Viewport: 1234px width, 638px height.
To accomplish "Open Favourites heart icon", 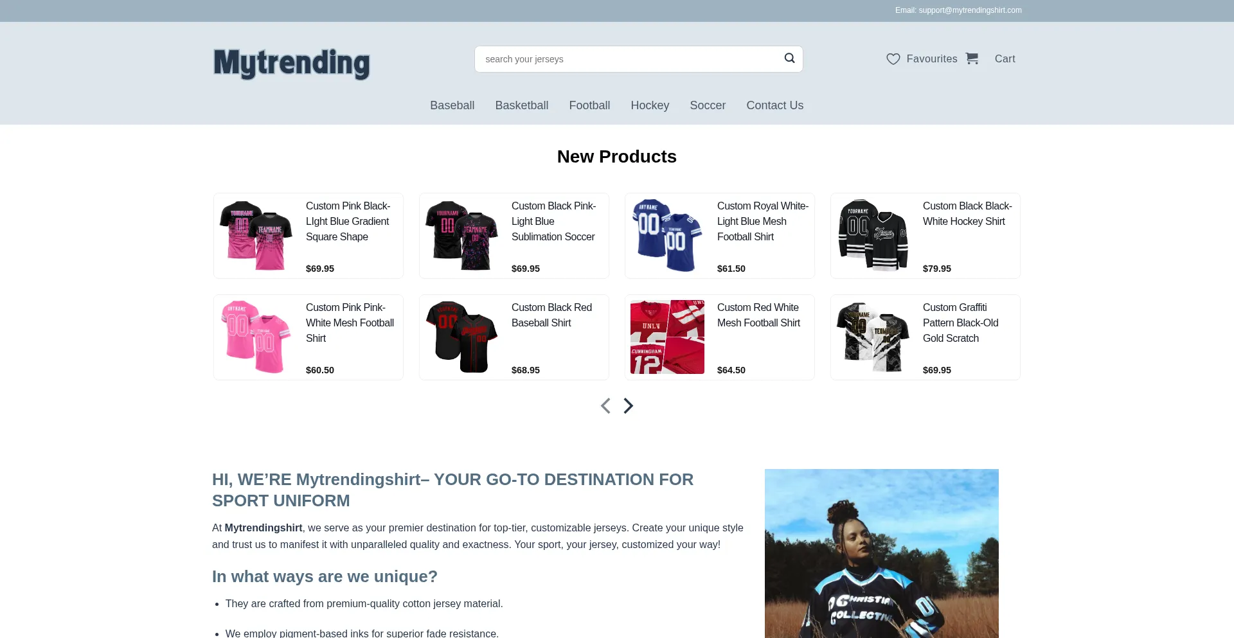I will pos(893,59).
